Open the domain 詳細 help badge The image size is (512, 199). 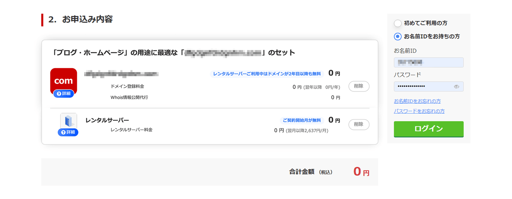pyautogui.click(x=64, y=94)
